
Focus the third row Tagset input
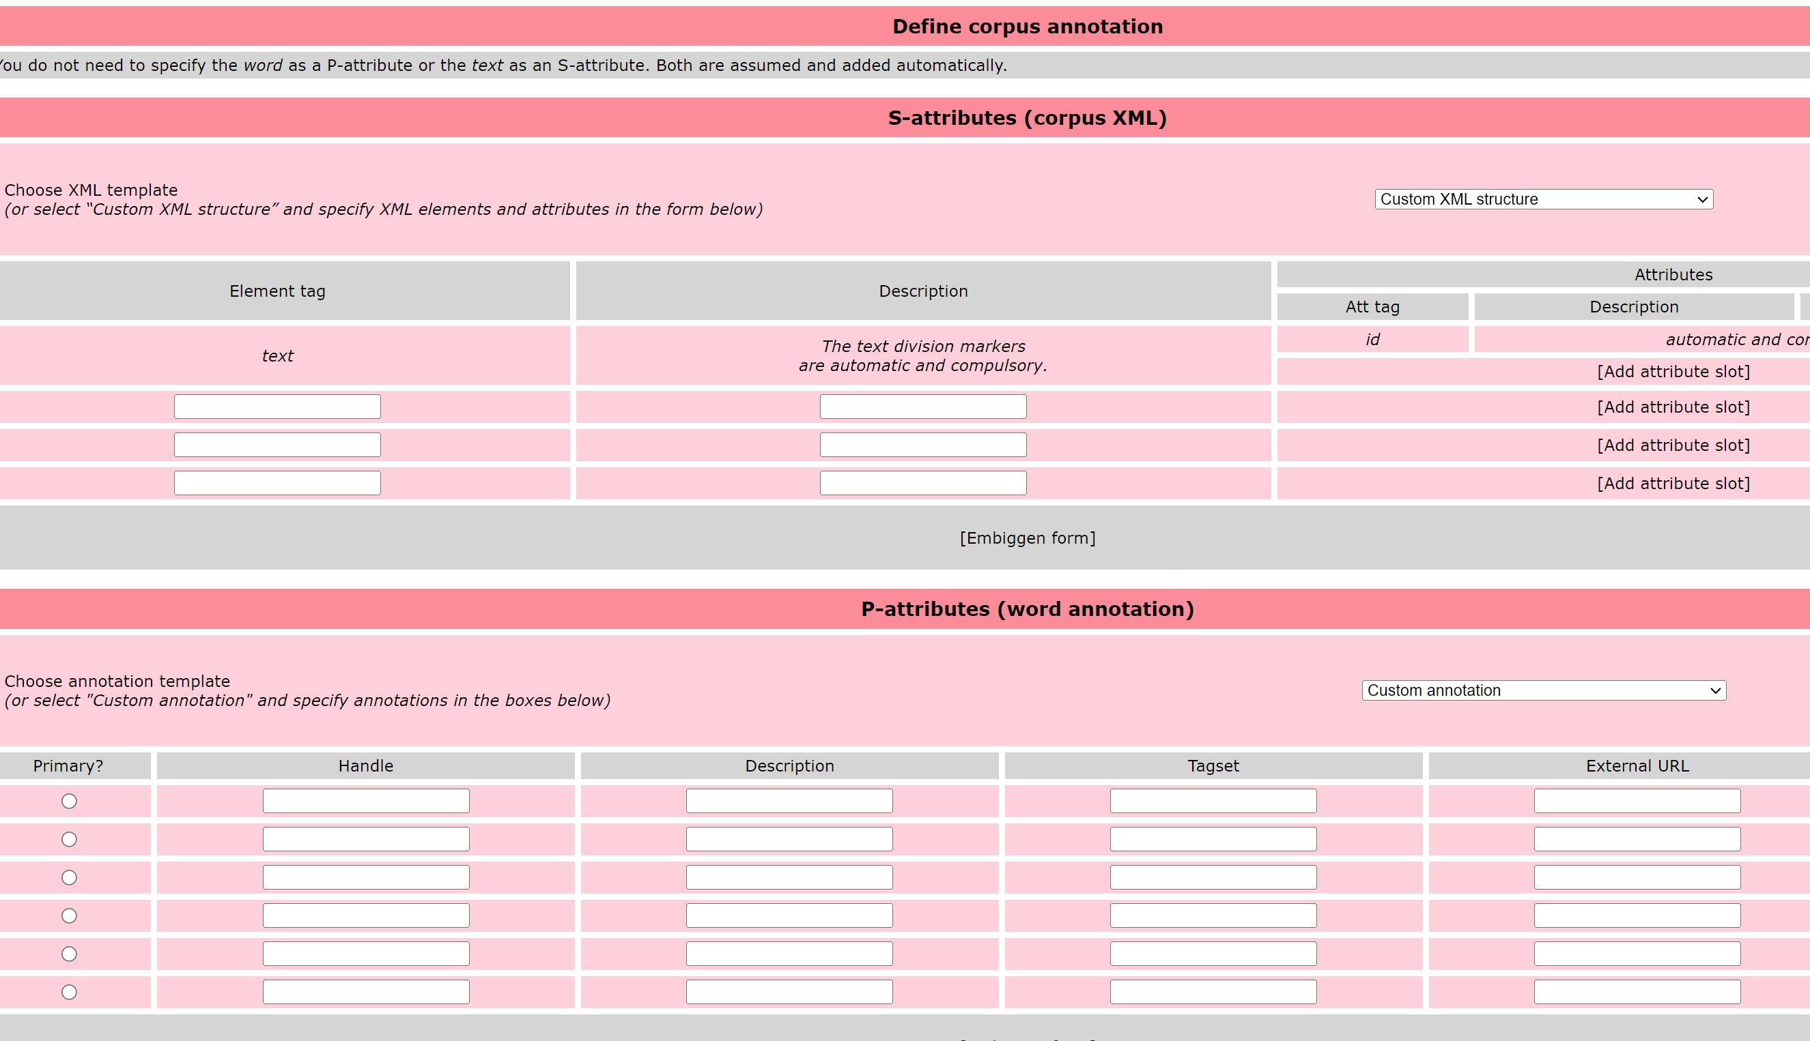tap(1213, 878)
